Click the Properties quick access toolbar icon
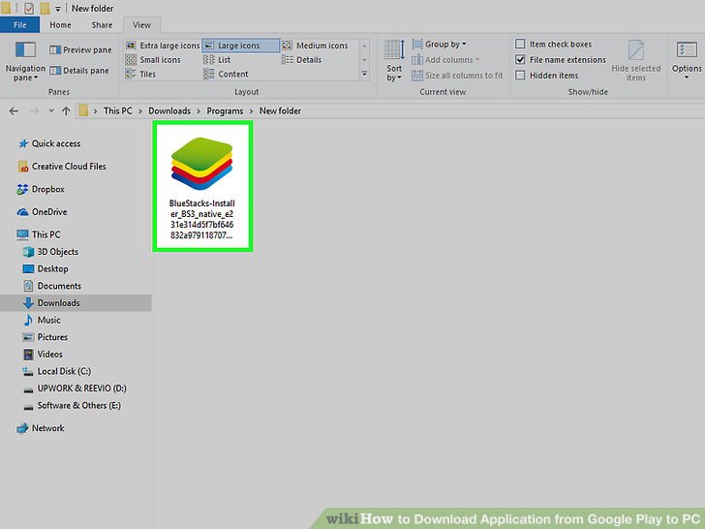Viewport: 705px width, 529px height. click(x=29, y=8)
